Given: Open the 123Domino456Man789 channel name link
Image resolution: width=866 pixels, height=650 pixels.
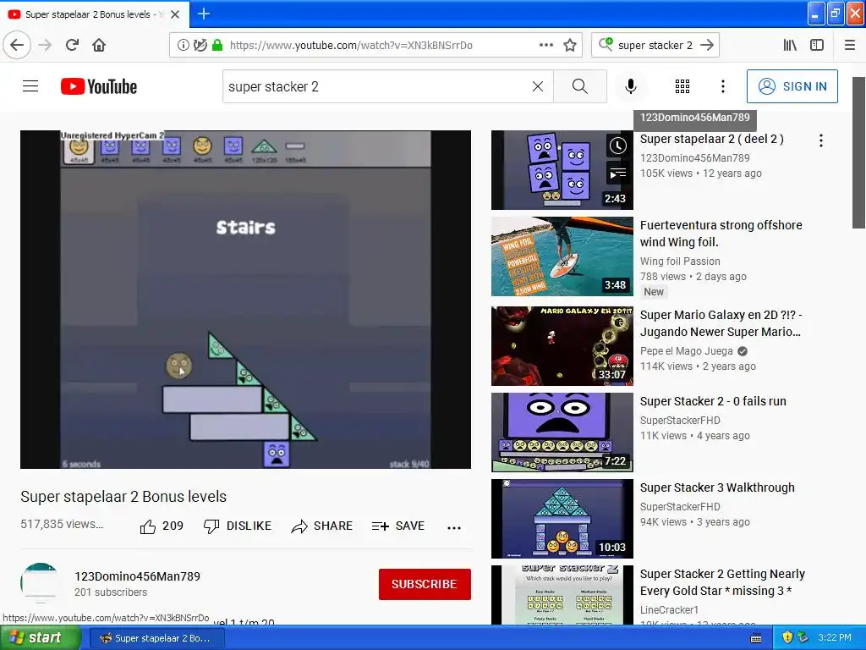Looking at the screenshot, I should [138, 576].
